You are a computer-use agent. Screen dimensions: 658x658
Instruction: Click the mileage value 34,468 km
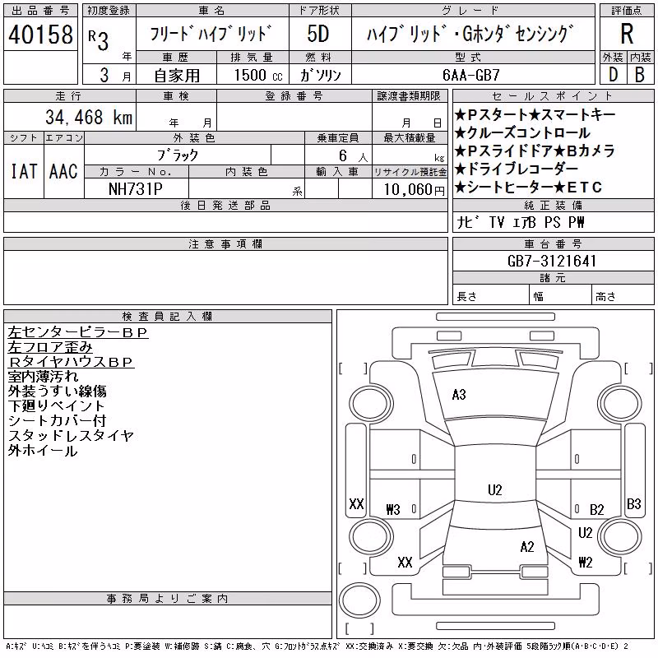pos(89,117)
